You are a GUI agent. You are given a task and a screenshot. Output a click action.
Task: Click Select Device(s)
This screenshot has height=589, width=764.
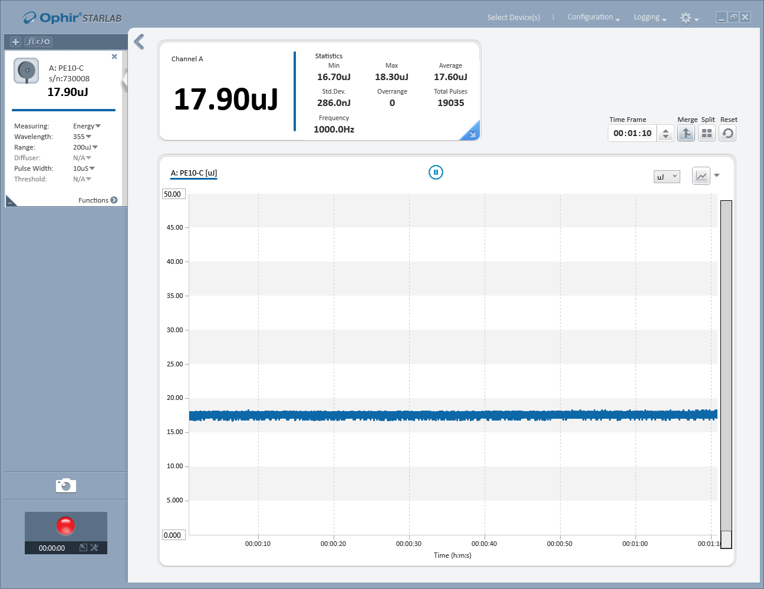point(513,18)
